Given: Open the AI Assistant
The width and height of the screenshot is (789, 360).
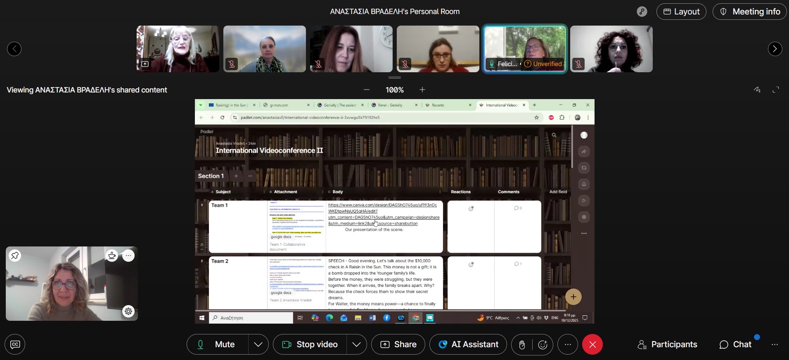Looking at the screenshot, I should pos(468,344).
